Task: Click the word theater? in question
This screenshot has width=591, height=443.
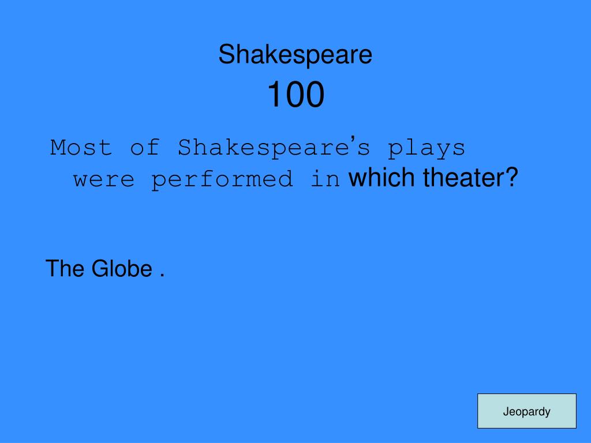Action: [x=471, y=177]
